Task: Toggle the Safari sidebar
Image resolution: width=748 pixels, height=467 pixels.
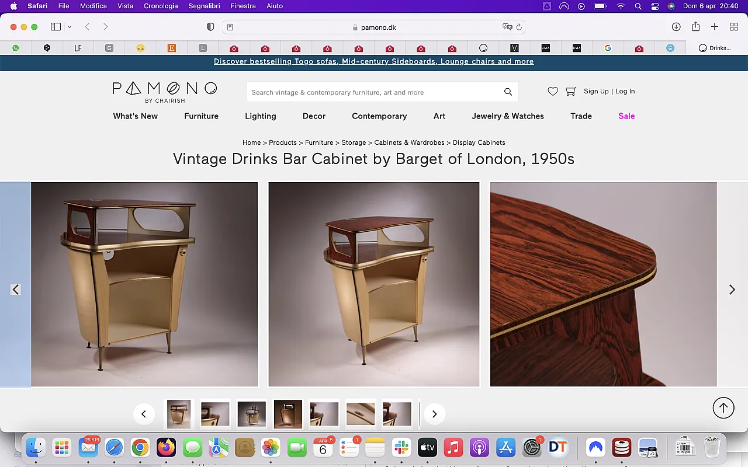Action: coord(56,27)
